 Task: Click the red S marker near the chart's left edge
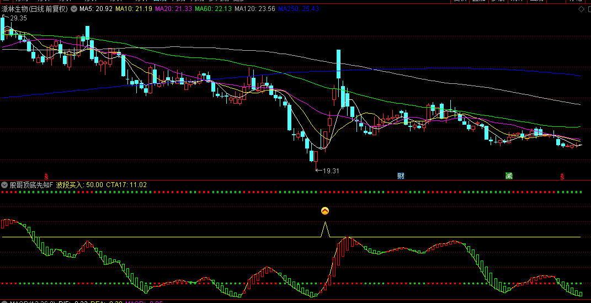[46, 176]
